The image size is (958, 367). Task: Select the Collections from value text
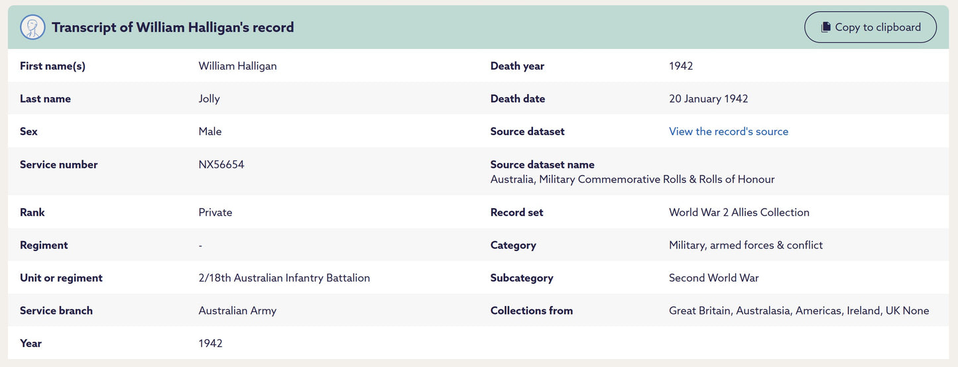pyautogui.click(x=798, y=311)
